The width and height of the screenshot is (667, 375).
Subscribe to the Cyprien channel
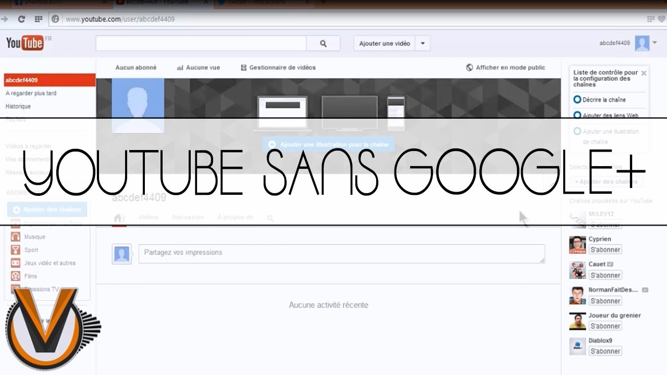pyautogui.click(x=605, y=250)
